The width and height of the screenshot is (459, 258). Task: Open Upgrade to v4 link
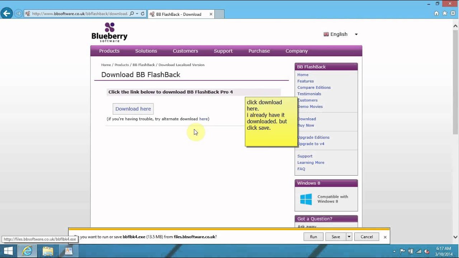[311, 144]
